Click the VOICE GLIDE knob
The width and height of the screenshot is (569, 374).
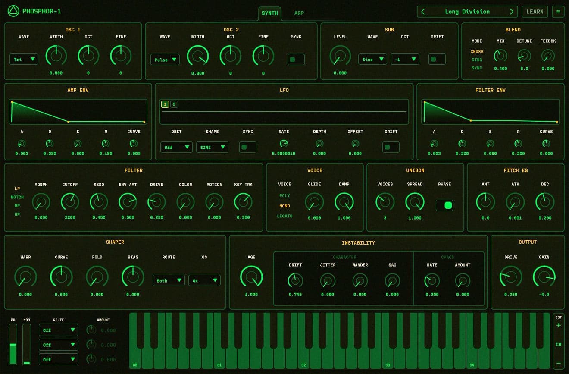click(314, 201)
